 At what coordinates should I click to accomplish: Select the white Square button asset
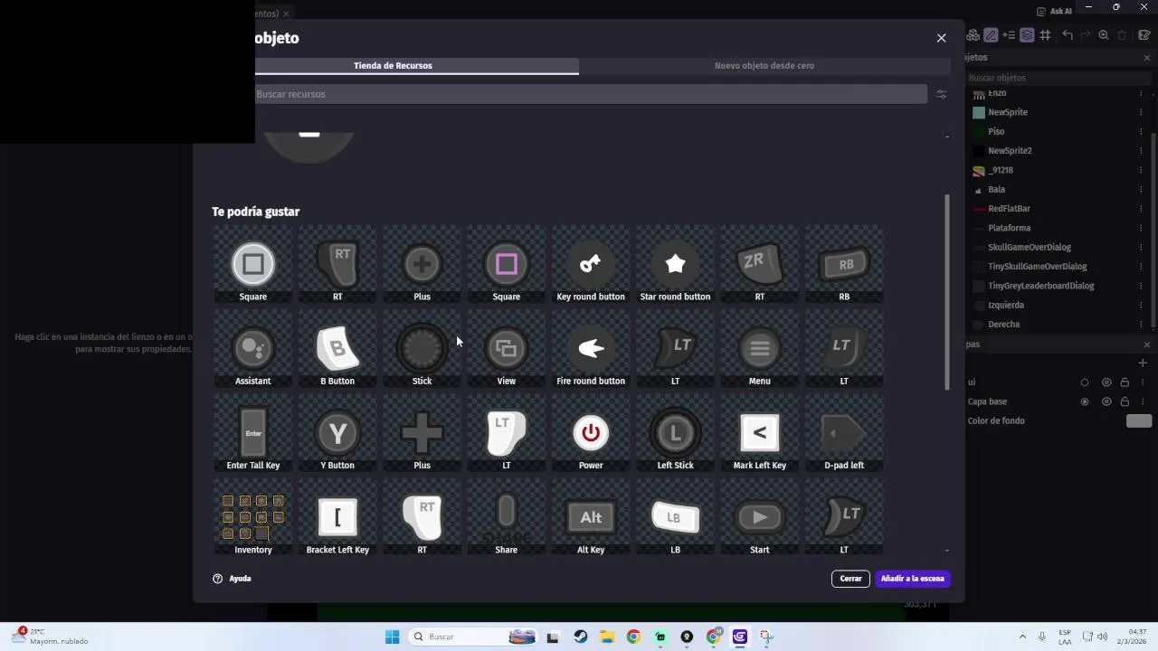point(253,264)
